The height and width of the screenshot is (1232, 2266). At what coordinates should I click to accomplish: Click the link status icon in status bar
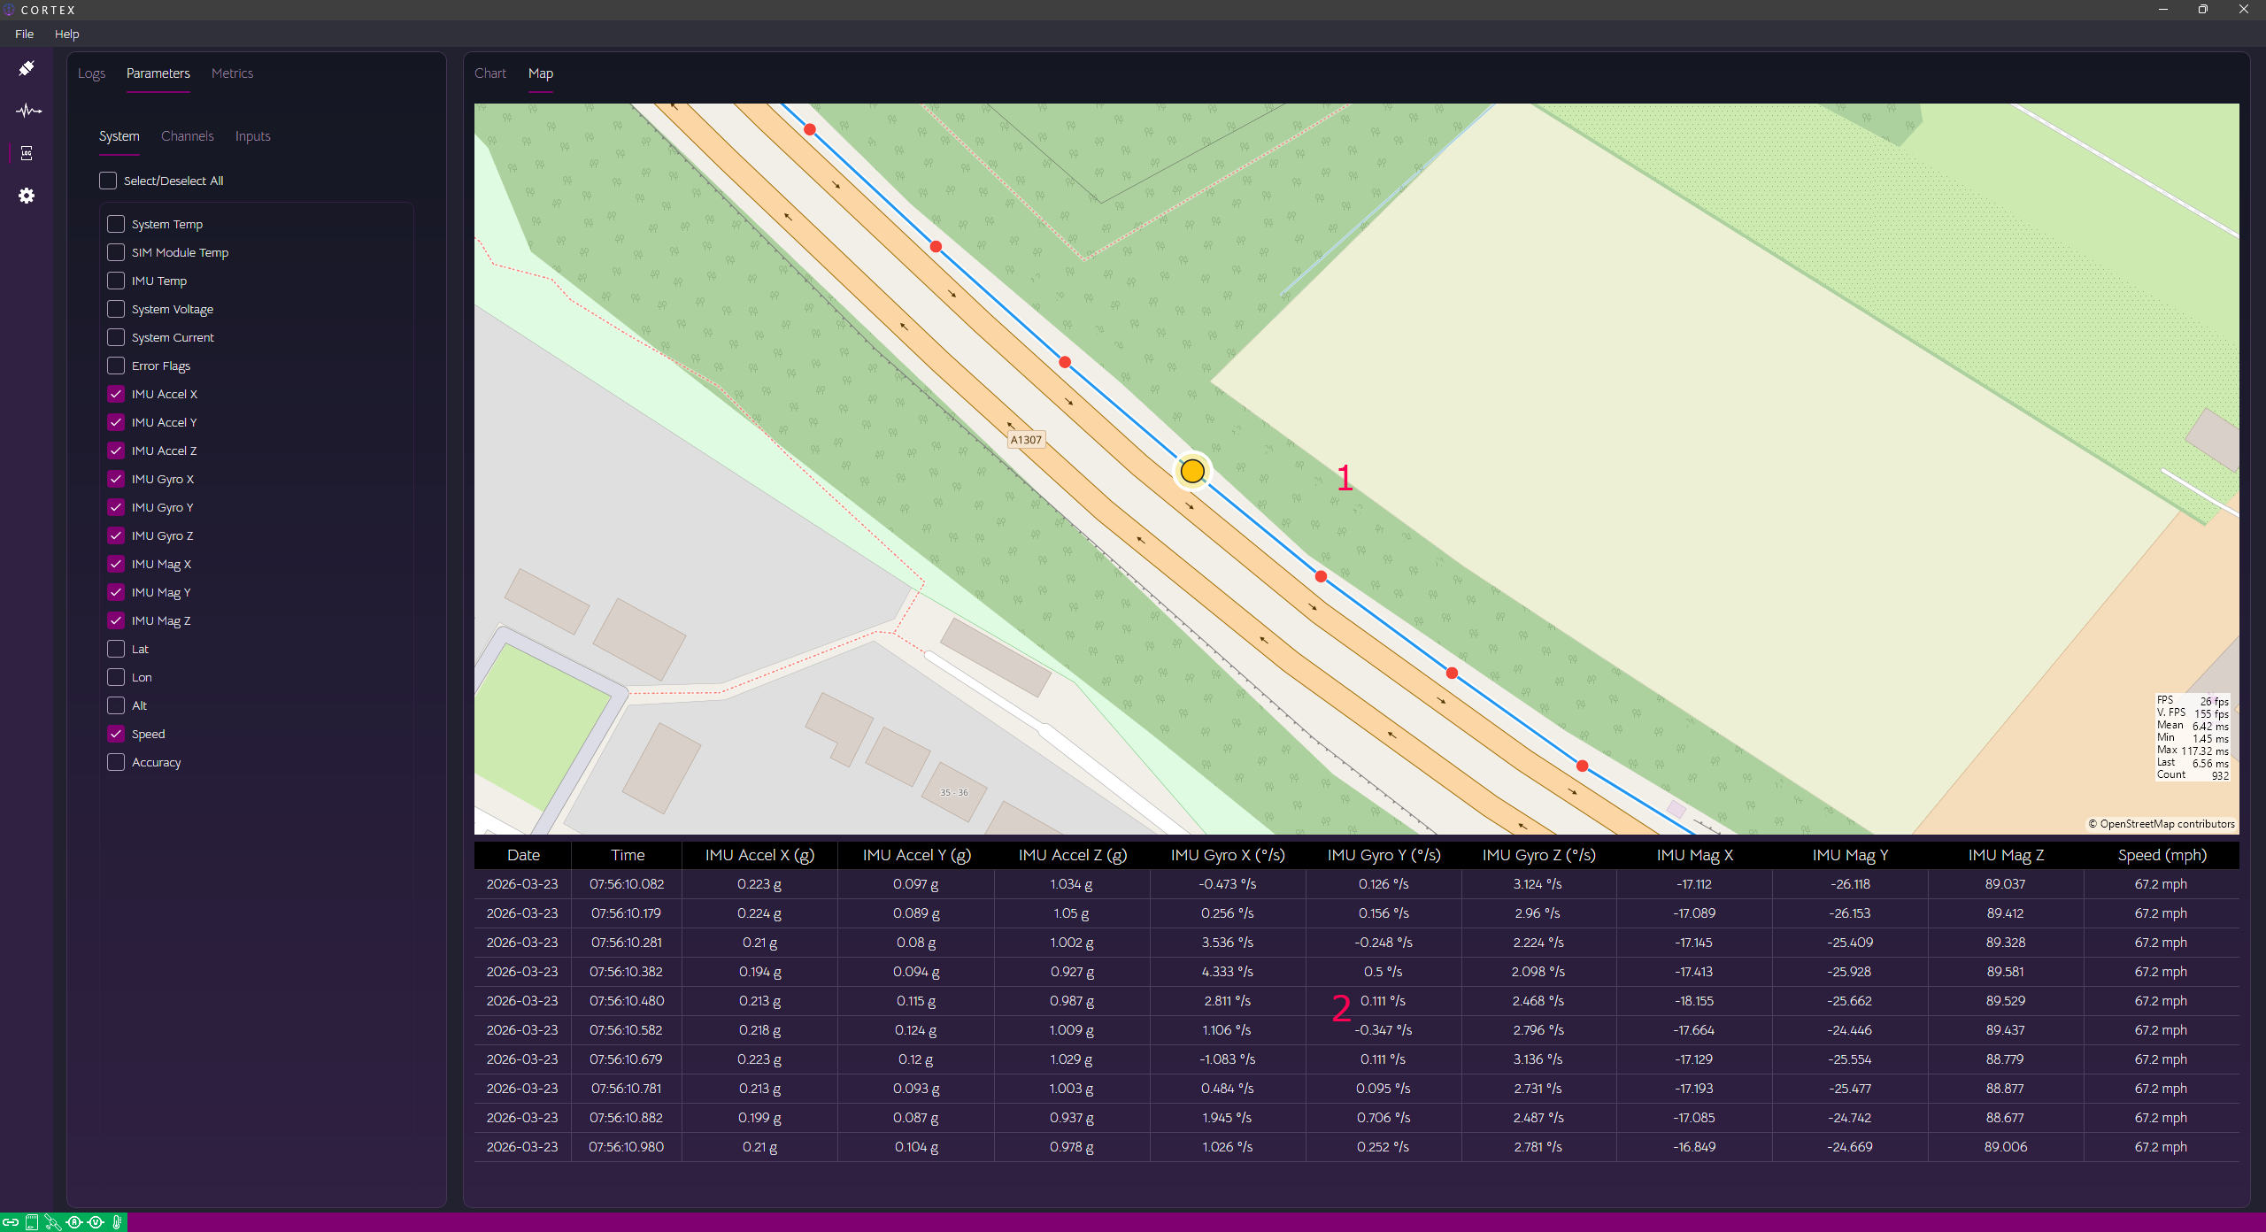(11, 1222)
